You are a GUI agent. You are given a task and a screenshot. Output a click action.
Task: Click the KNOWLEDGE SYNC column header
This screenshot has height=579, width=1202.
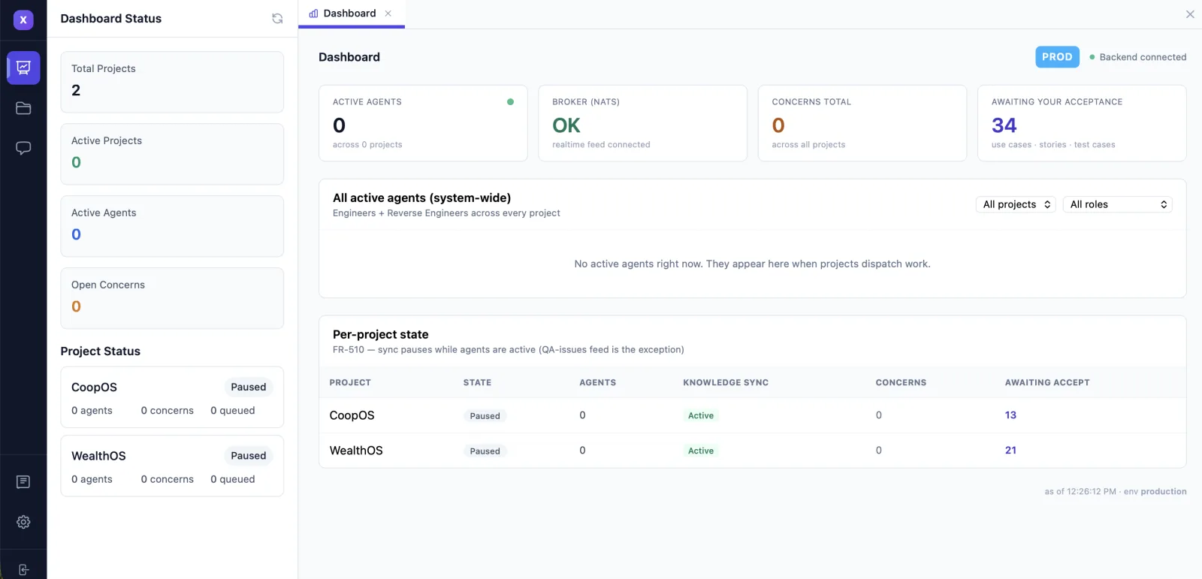[726, 382]
